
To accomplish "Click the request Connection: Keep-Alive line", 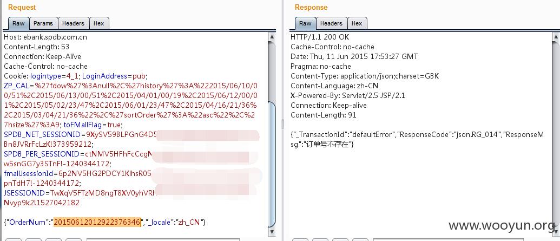I will tap(43, 56).
